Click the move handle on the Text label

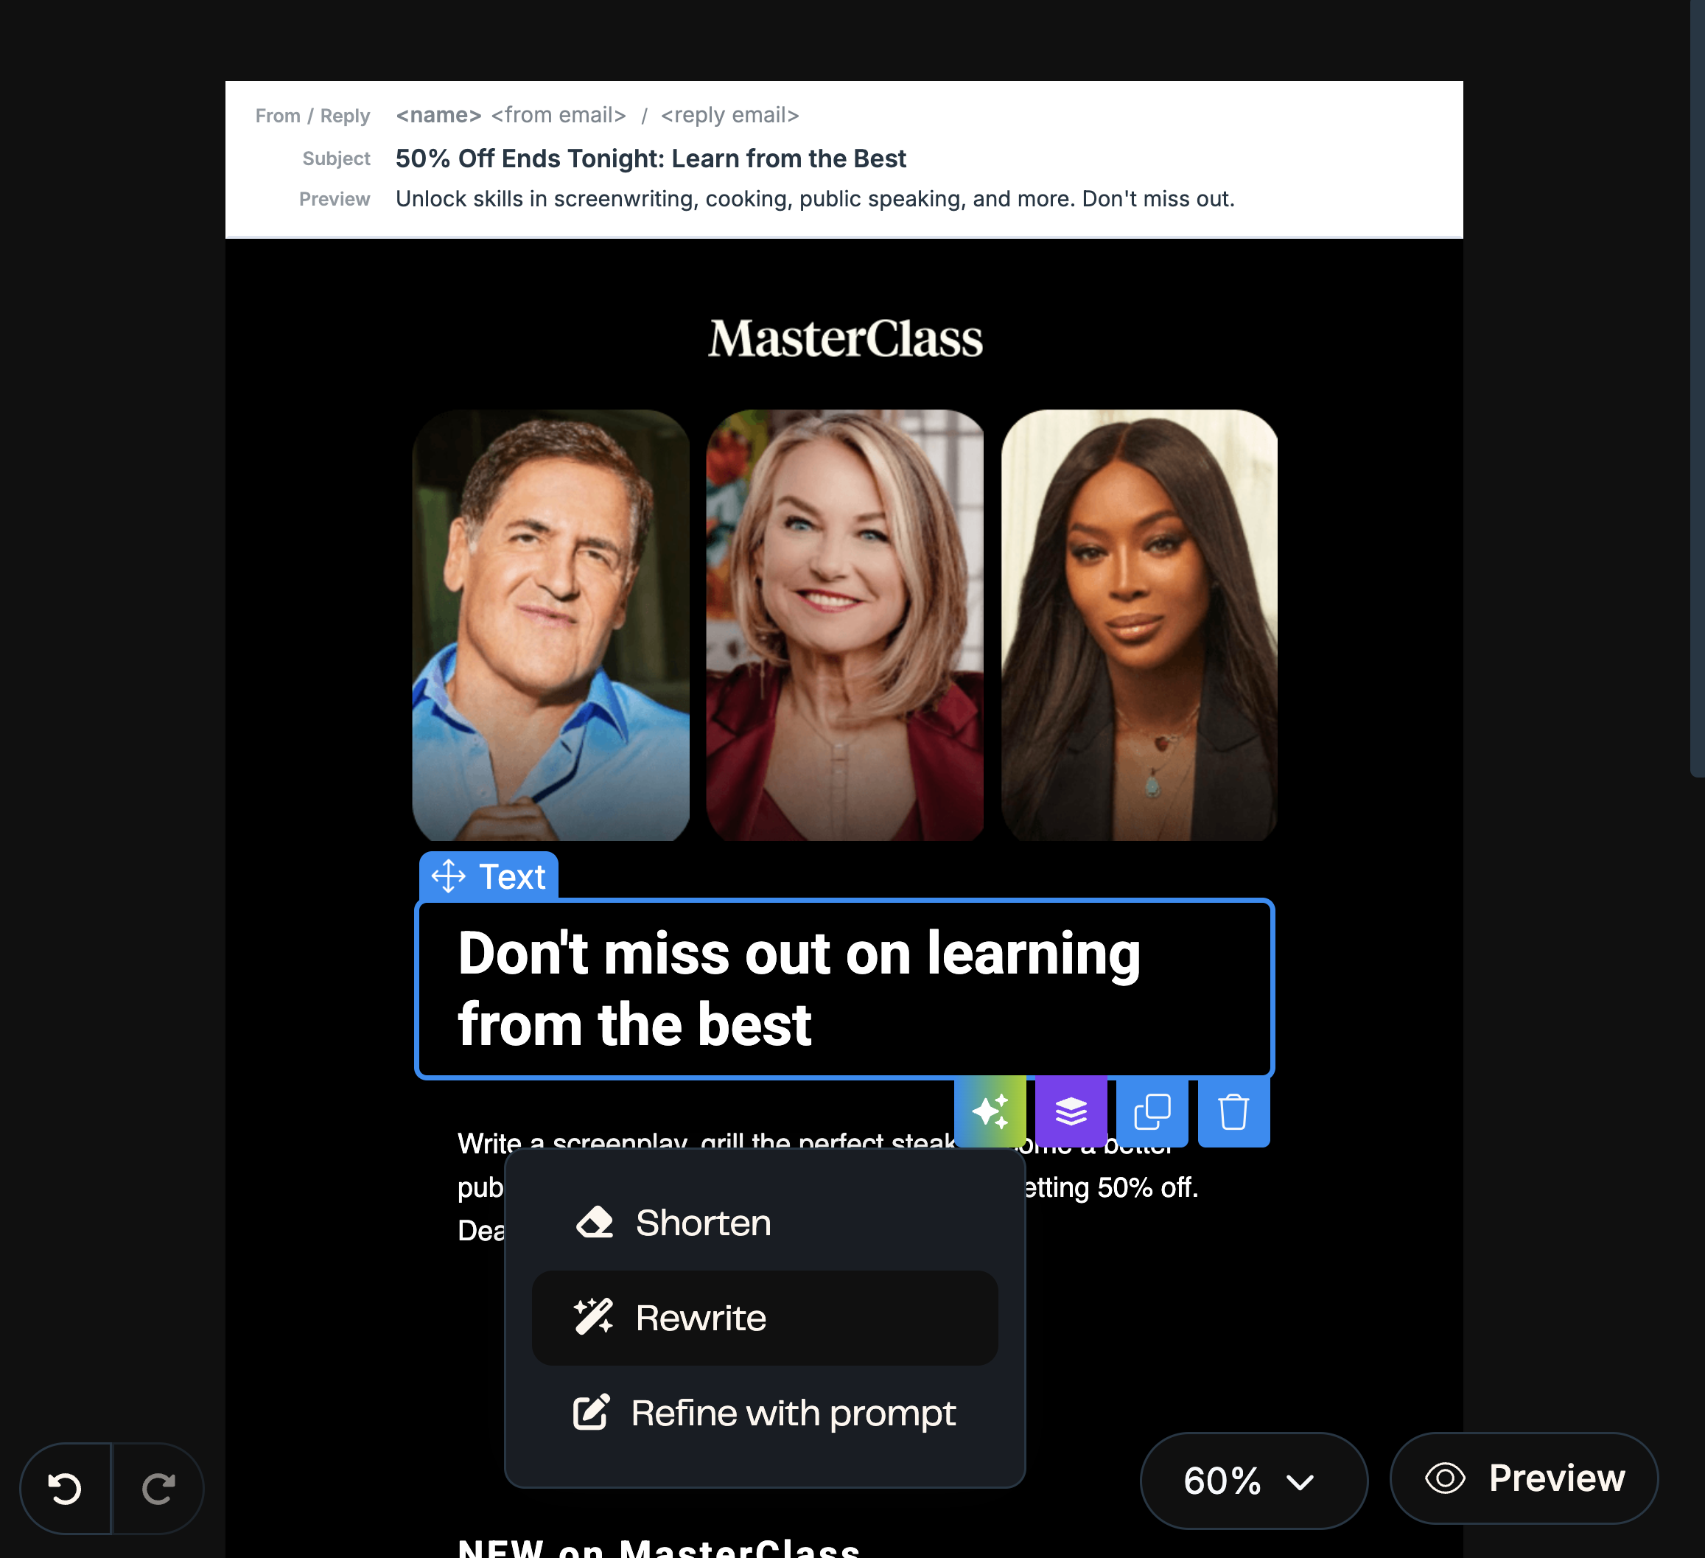tap(448, 876)
